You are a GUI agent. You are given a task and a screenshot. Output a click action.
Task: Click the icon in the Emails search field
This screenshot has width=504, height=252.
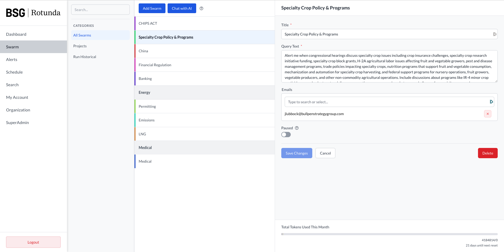(x=491, y=102)
